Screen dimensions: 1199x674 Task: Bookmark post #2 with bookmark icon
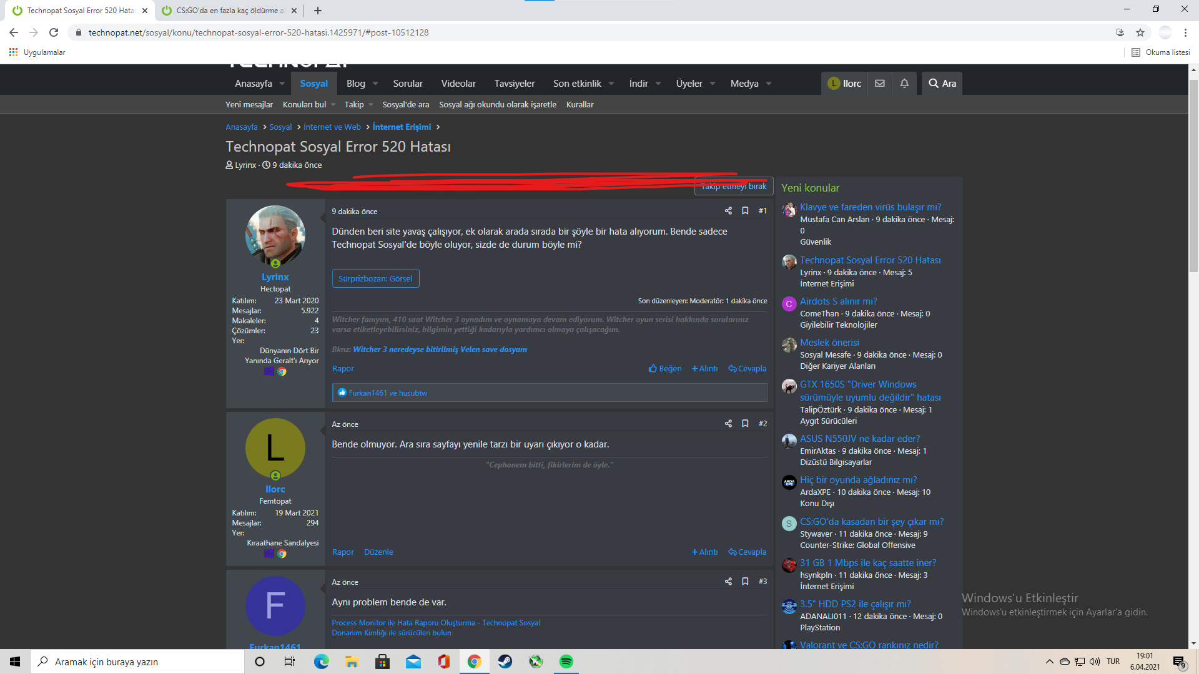coord(745,424)
